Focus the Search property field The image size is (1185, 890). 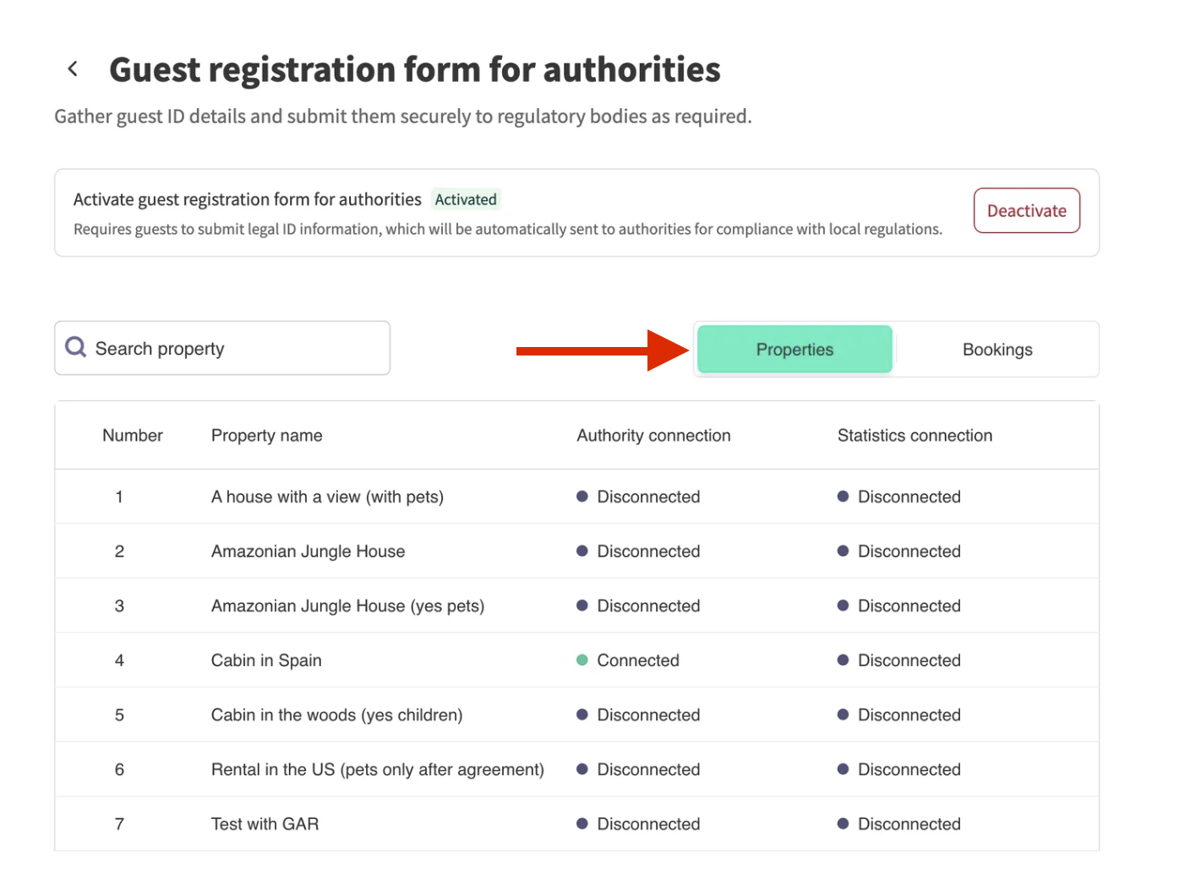coord(237,349)
